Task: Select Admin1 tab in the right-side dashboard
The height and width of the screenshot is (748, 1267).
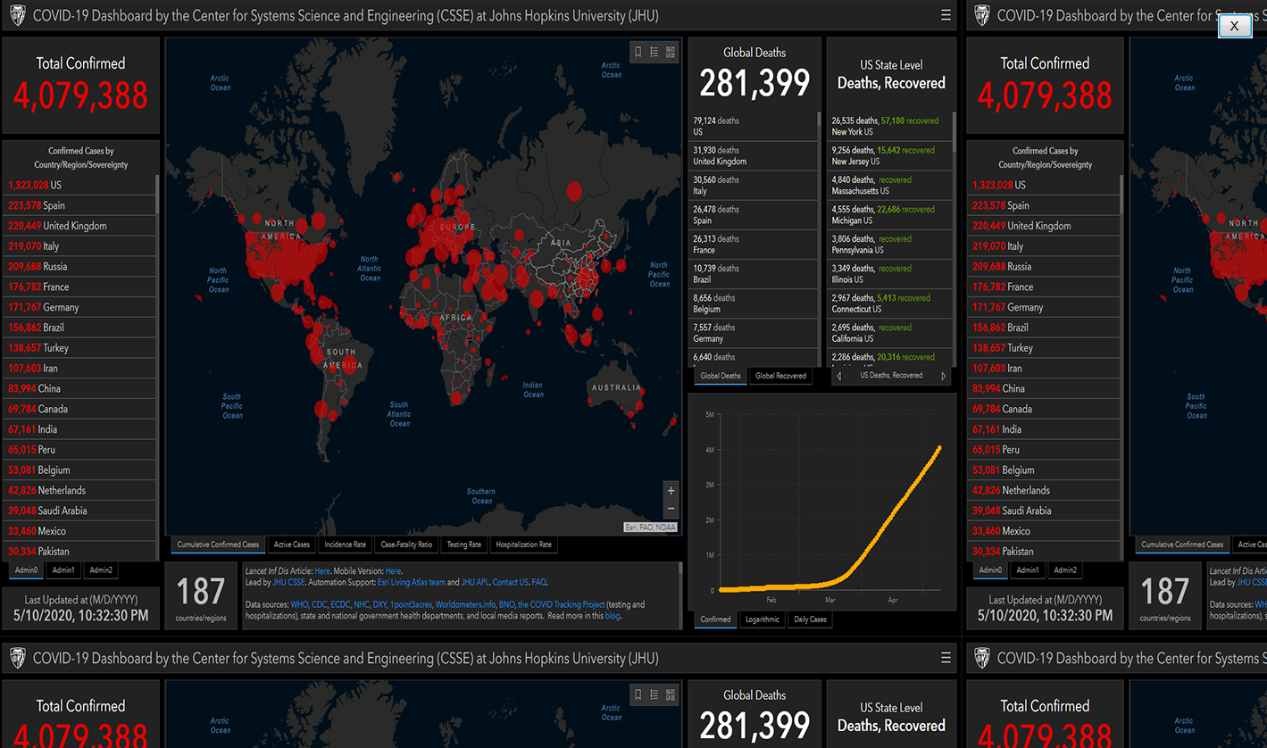Action: click(x=1028, y=569)
